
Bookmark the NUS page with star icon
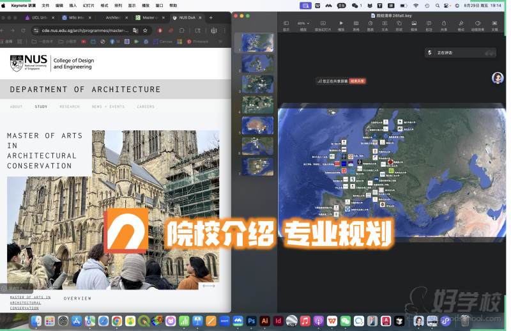pos(146,30)
